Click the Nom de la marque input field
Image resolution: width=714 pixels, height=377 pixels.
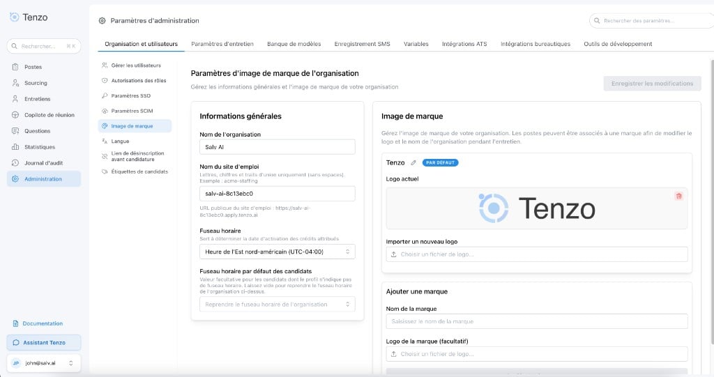tap(537, 321)
